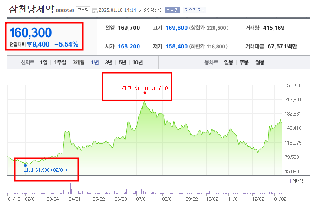Open the 기업개요 dropdown
Screen dimensions: 310x212
click(195, 10)
